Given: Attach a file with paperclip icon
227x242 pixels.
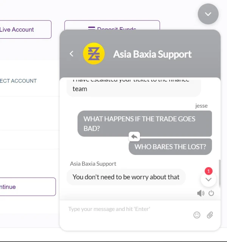Looking at the screenshot, I should [210, 215].
